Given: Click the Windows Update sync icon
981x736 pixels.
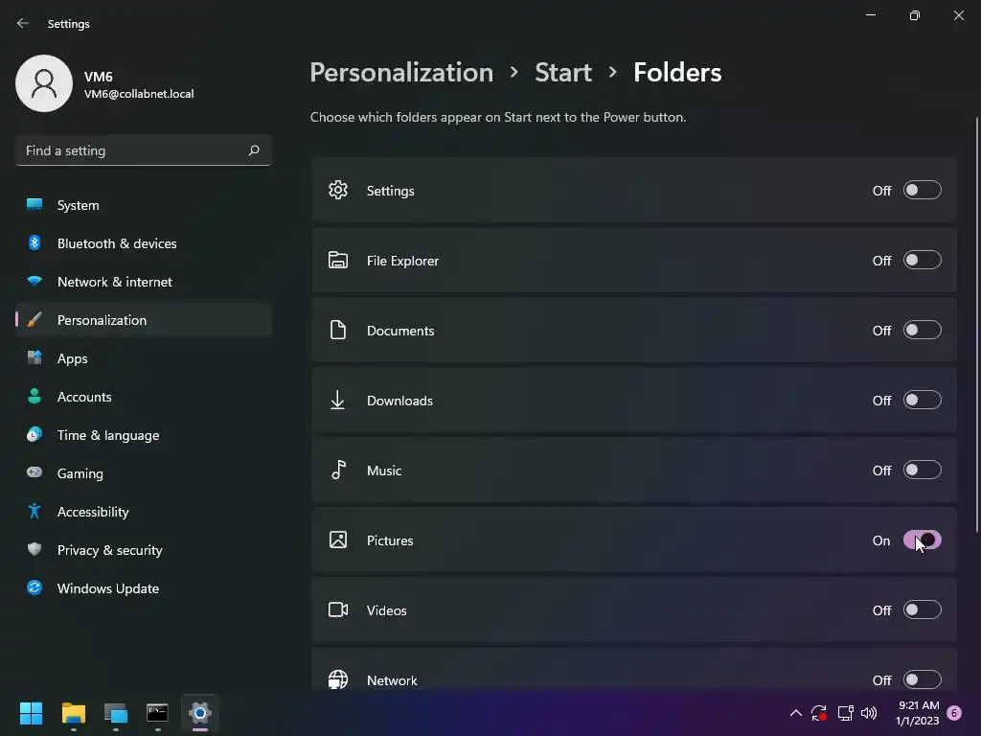Looking at the screenshot, I should point(34,587).
